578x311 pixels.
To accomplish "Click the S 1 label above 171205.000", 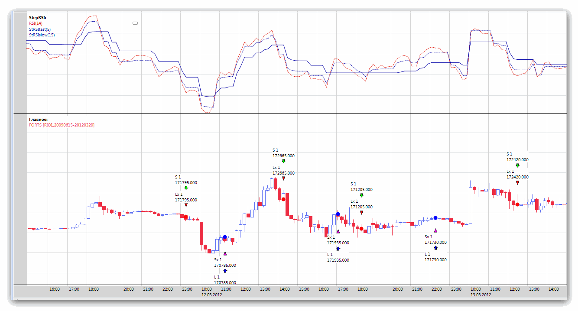I will pyautogui.click(x=354, y=184).
